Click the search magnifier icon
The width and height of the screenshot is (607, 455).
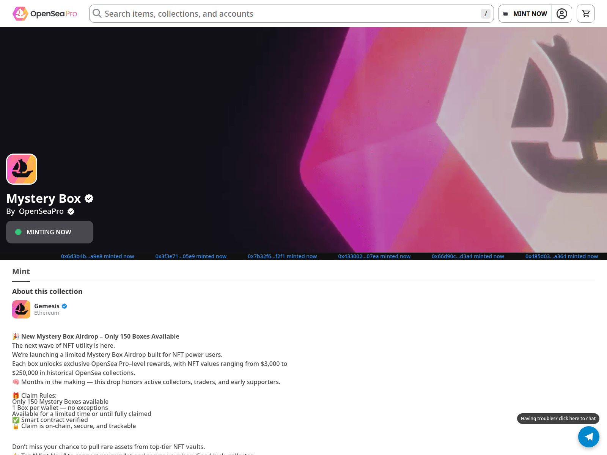(x=97, y=14)
